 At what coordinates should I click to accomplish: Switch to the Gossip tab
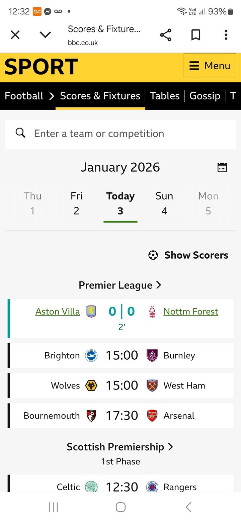[205, 96]
